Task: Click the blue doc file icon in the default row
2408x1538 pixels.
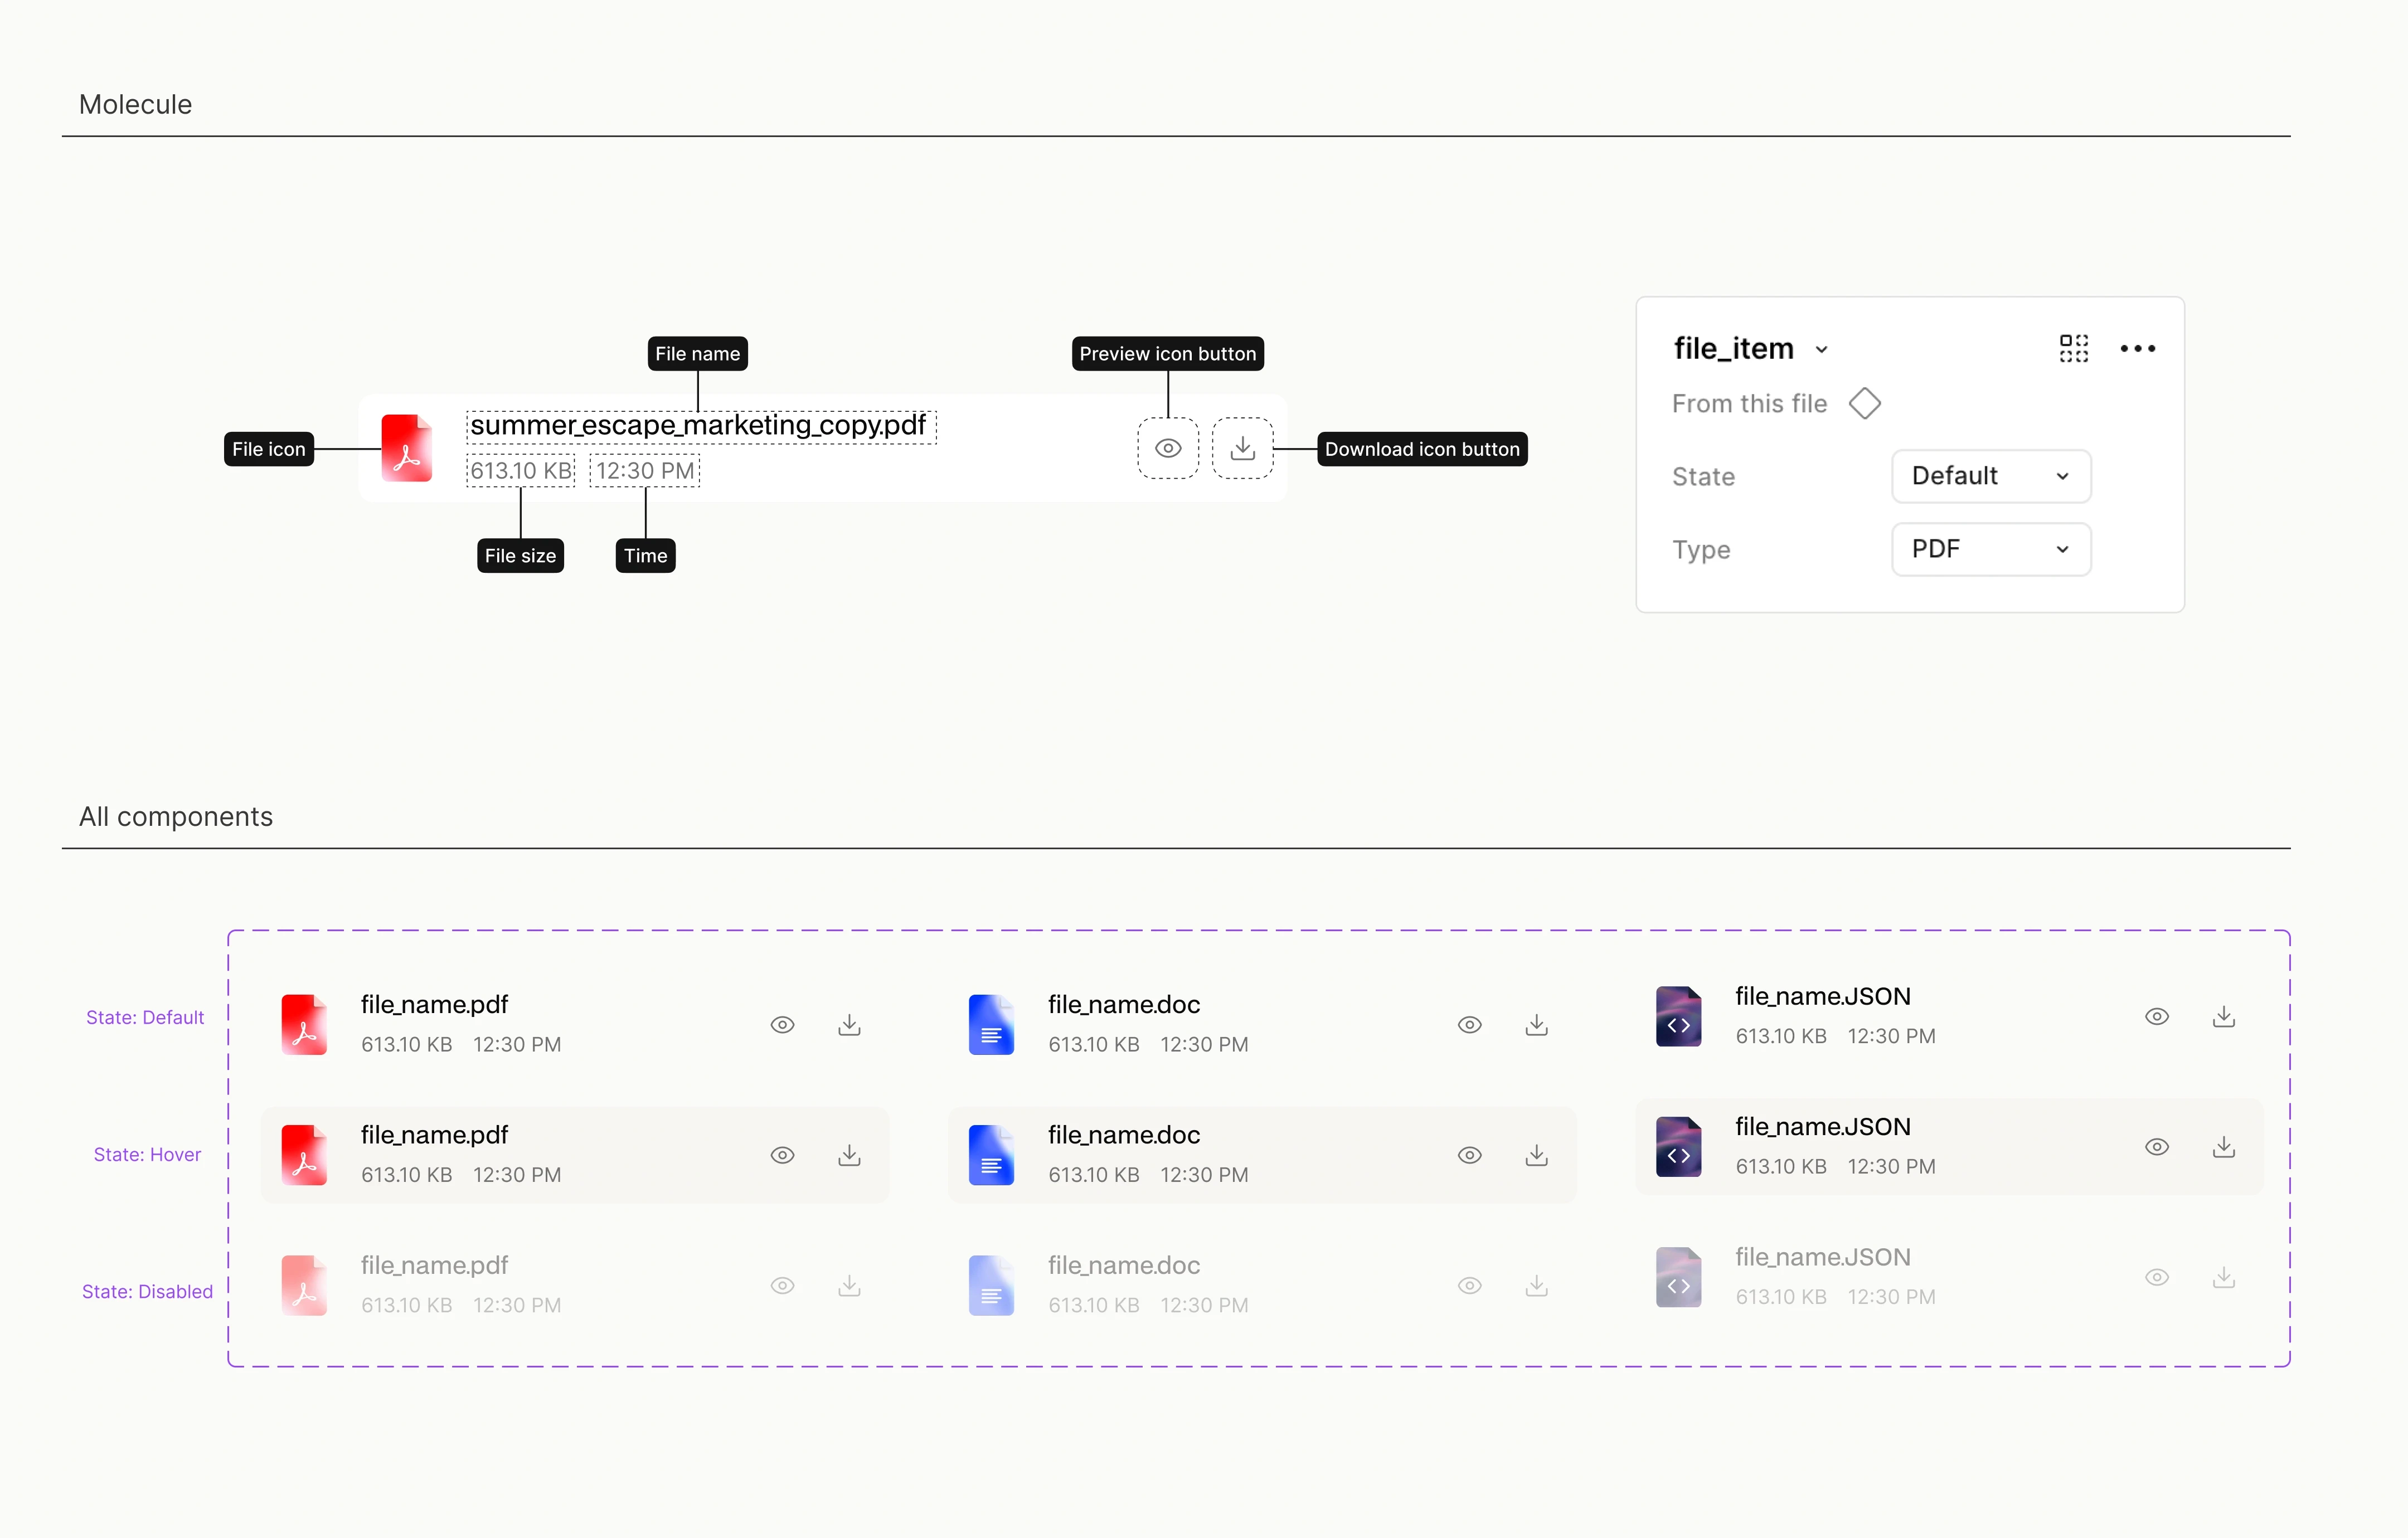Action: tap(990, 1025)
